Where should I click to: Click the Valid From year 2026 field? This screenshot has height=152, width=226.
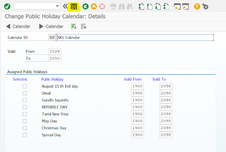[x=55, y=51]
